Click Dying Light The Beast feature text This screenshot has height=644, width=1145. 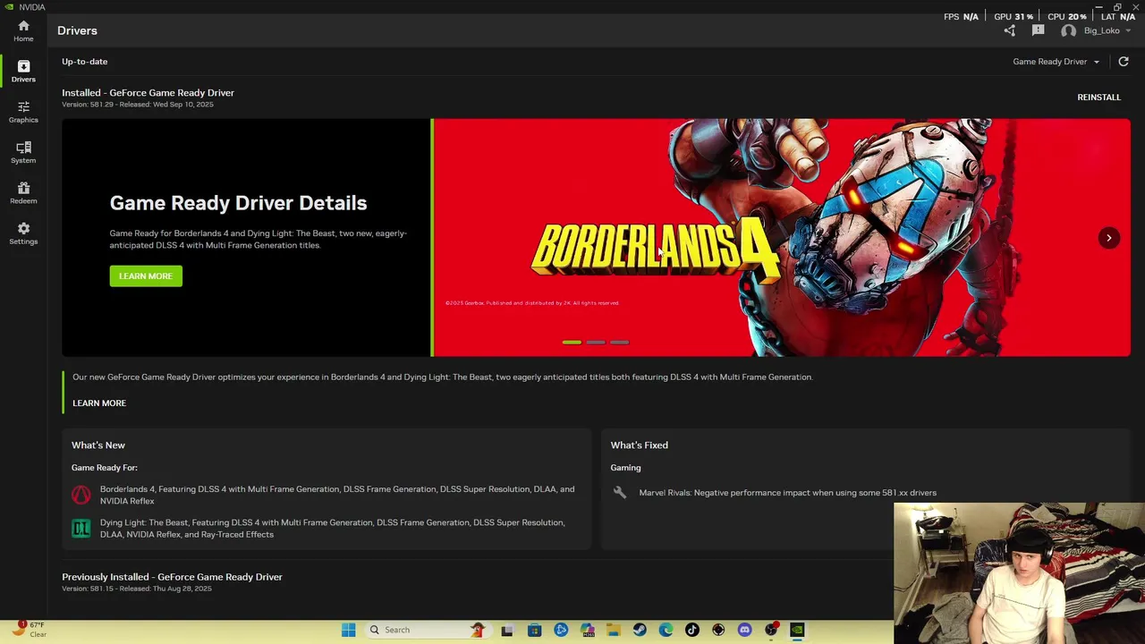(332, 529)
